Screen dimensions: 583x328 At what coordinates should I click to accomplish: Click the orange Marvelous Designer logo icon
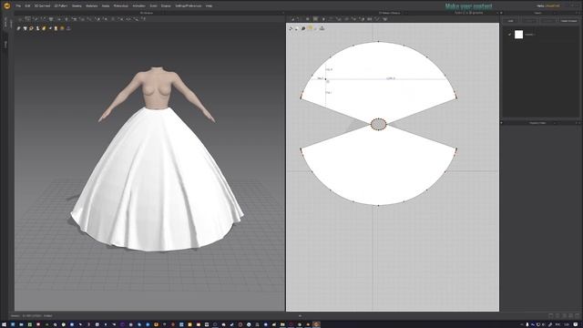[6, 5]
